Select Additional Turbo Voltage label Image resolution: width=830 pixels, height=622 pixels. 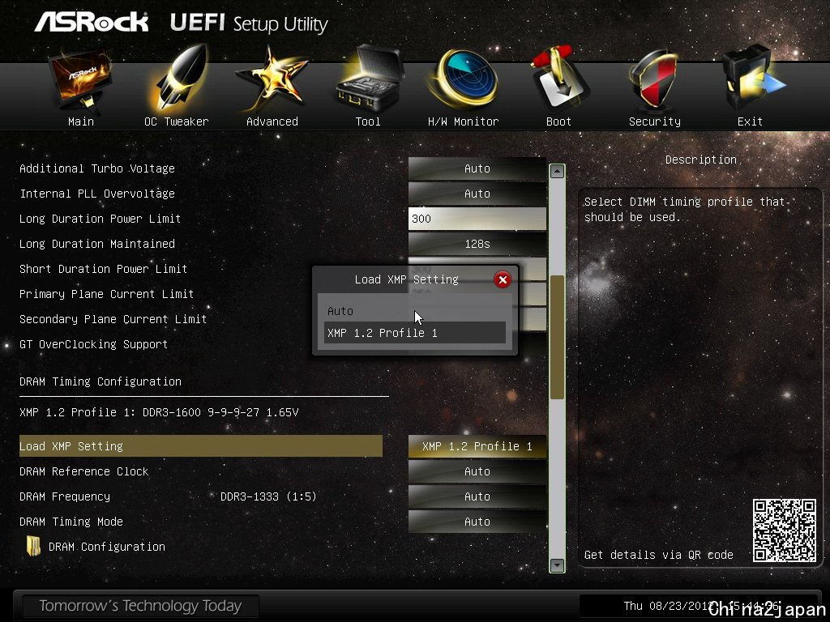click(x=97, y=168)
